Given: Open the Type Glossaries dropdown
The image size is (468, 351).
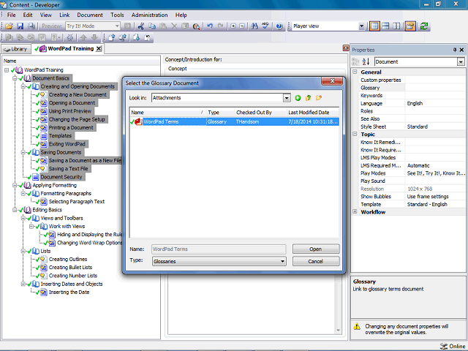Looking at the screenshot, I should (282, 262).
